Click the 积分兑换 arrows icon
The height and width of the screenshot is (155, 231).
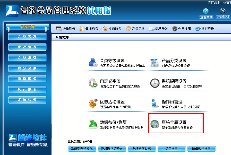coord(128,29)
